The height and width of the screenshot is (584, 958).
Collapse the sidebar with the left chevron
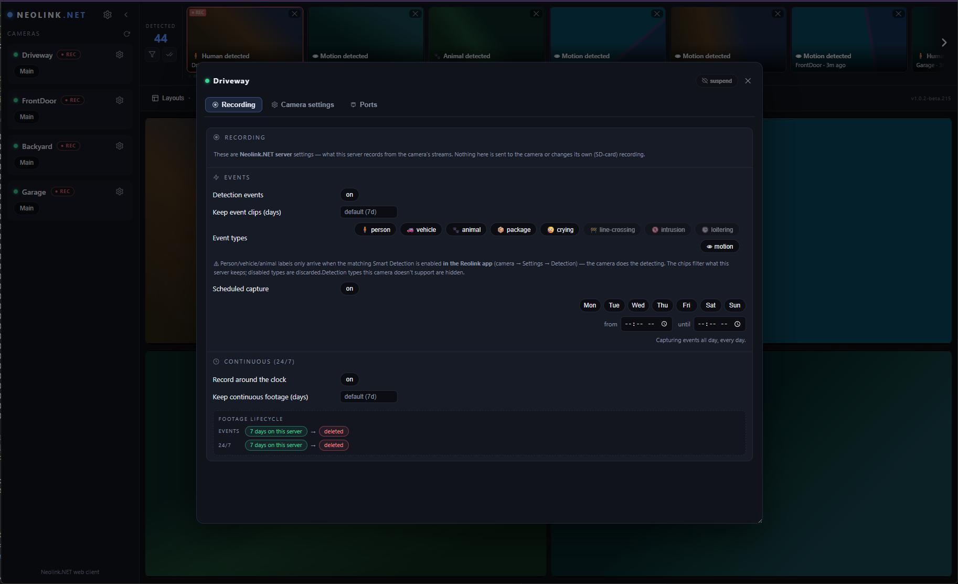[126, 15]
